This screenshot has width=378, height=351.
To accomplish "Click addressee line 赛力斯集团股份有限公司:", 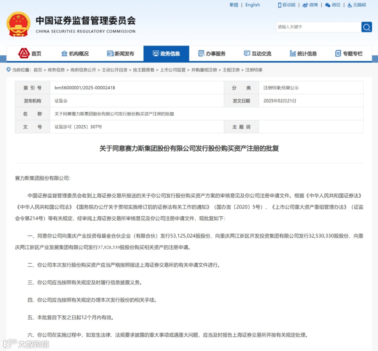I will pos(43,178).
